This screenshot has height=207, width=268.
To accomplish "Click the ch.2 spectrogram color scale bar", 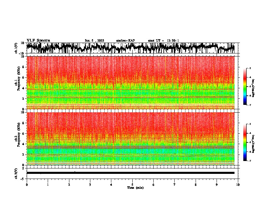I will [245, 142].
